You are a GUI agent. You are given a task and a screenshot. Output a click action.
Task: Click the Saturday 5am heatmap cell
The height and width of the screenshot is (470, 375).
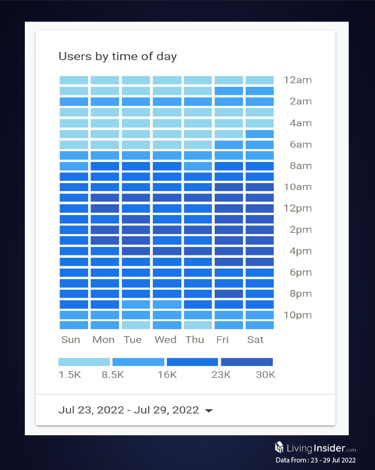click(260, 134)
